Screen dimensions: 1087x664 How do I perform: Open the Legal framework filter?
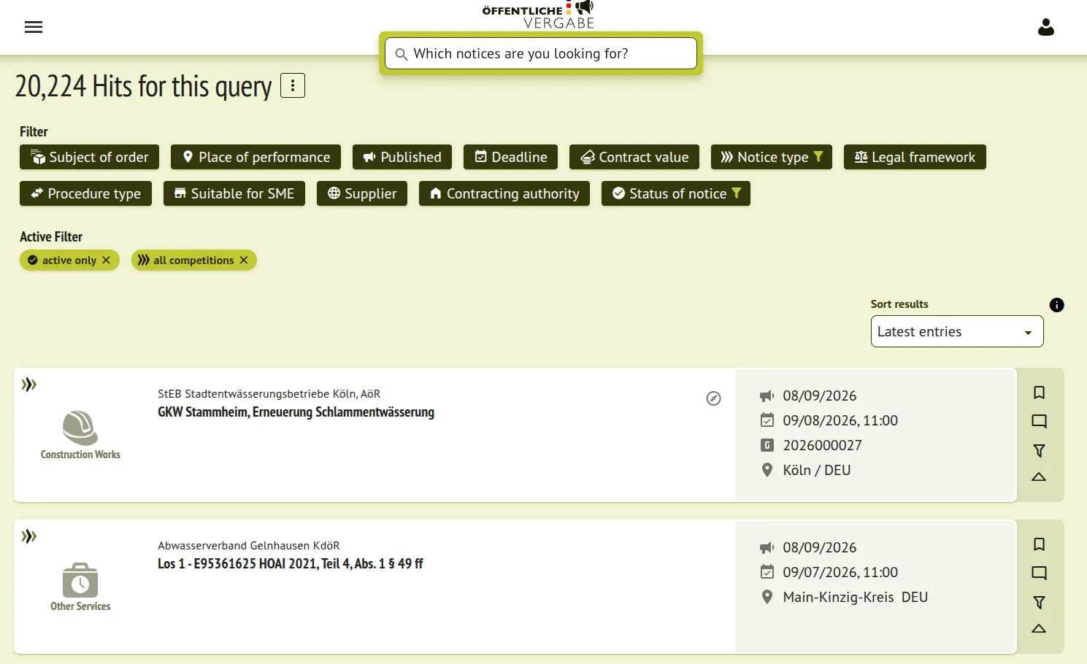click(x=915, y=157)
